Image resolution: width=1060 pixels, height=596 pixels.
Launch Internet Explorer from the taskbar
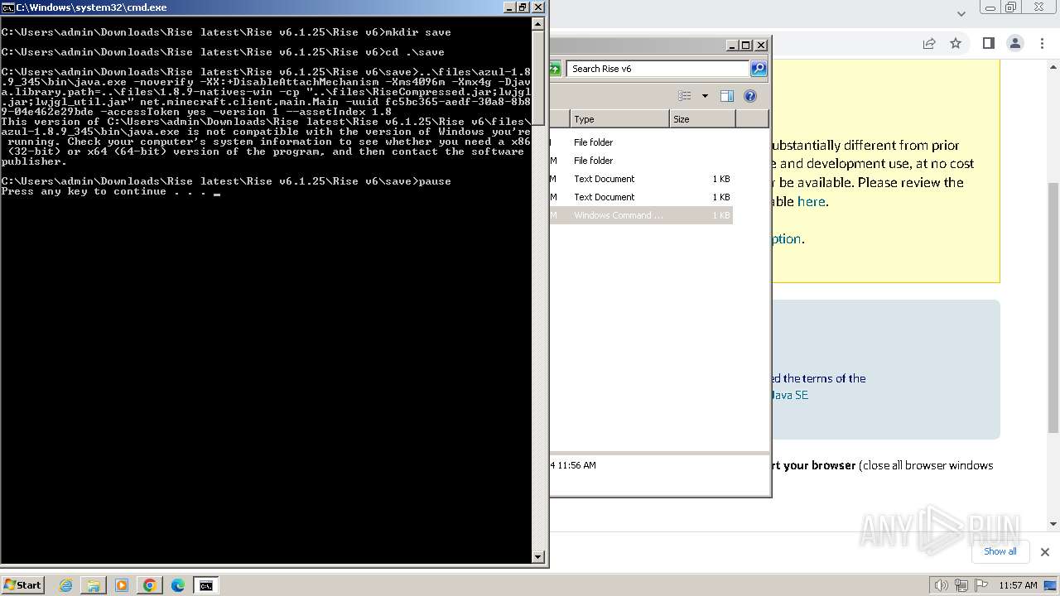click(x=65, y=585)
